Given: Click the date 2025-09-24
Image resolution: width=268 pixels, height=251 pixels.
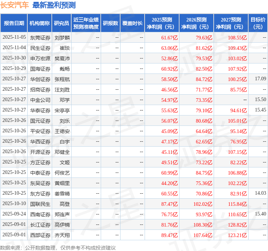Looking at the screenshot, I should pos(14,214).
